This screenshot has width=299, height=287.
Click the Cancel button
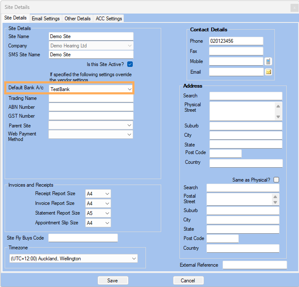188,280
